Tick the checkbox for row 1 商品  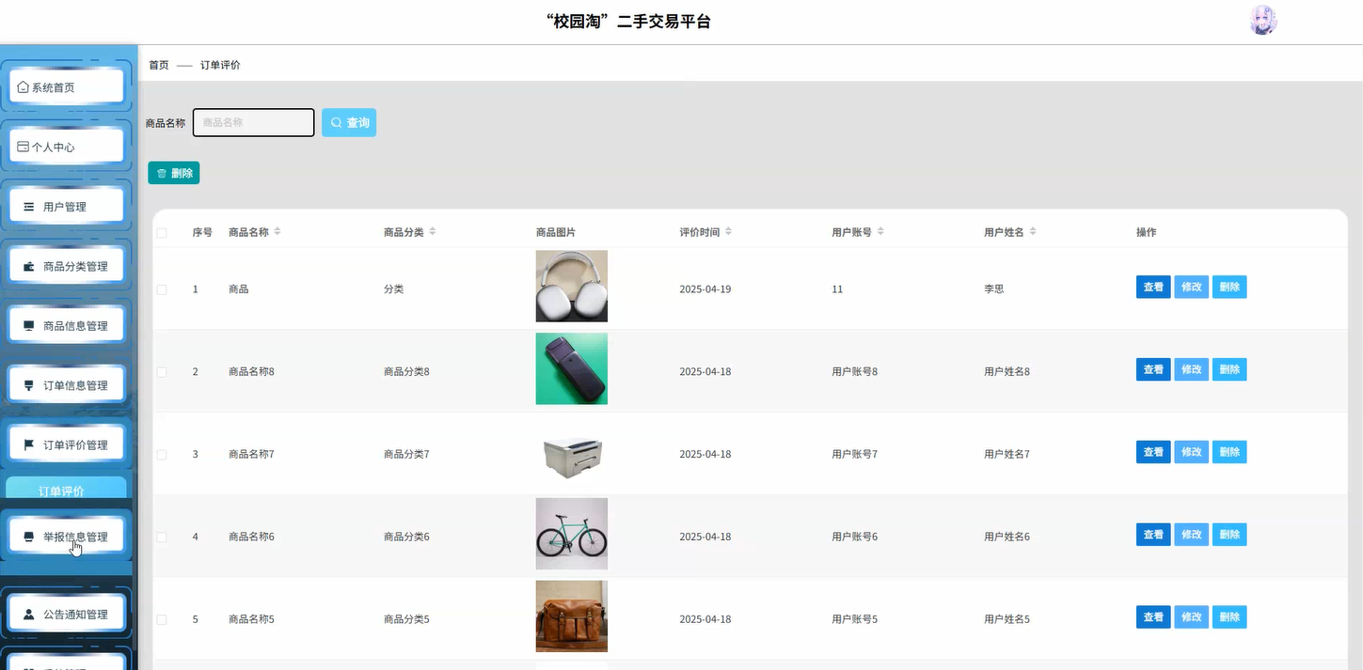161,288
